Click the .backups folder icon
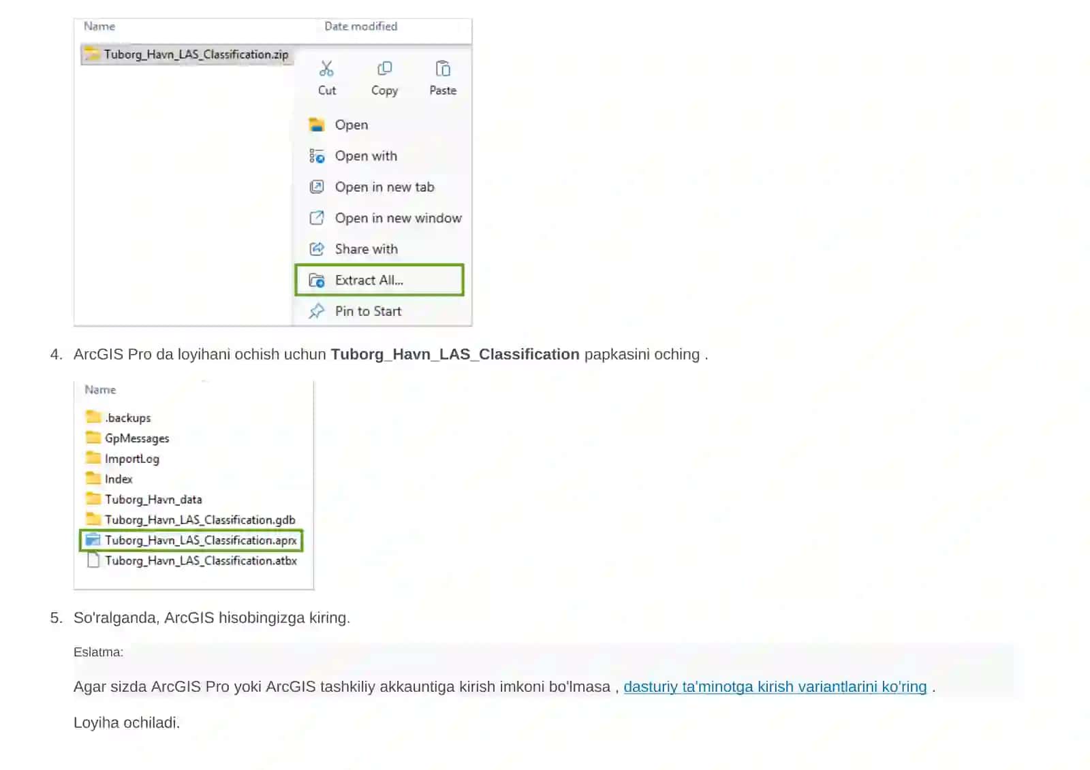This screenshot has width=1090, height=770. pyautogui.click(x=93, y=417)
